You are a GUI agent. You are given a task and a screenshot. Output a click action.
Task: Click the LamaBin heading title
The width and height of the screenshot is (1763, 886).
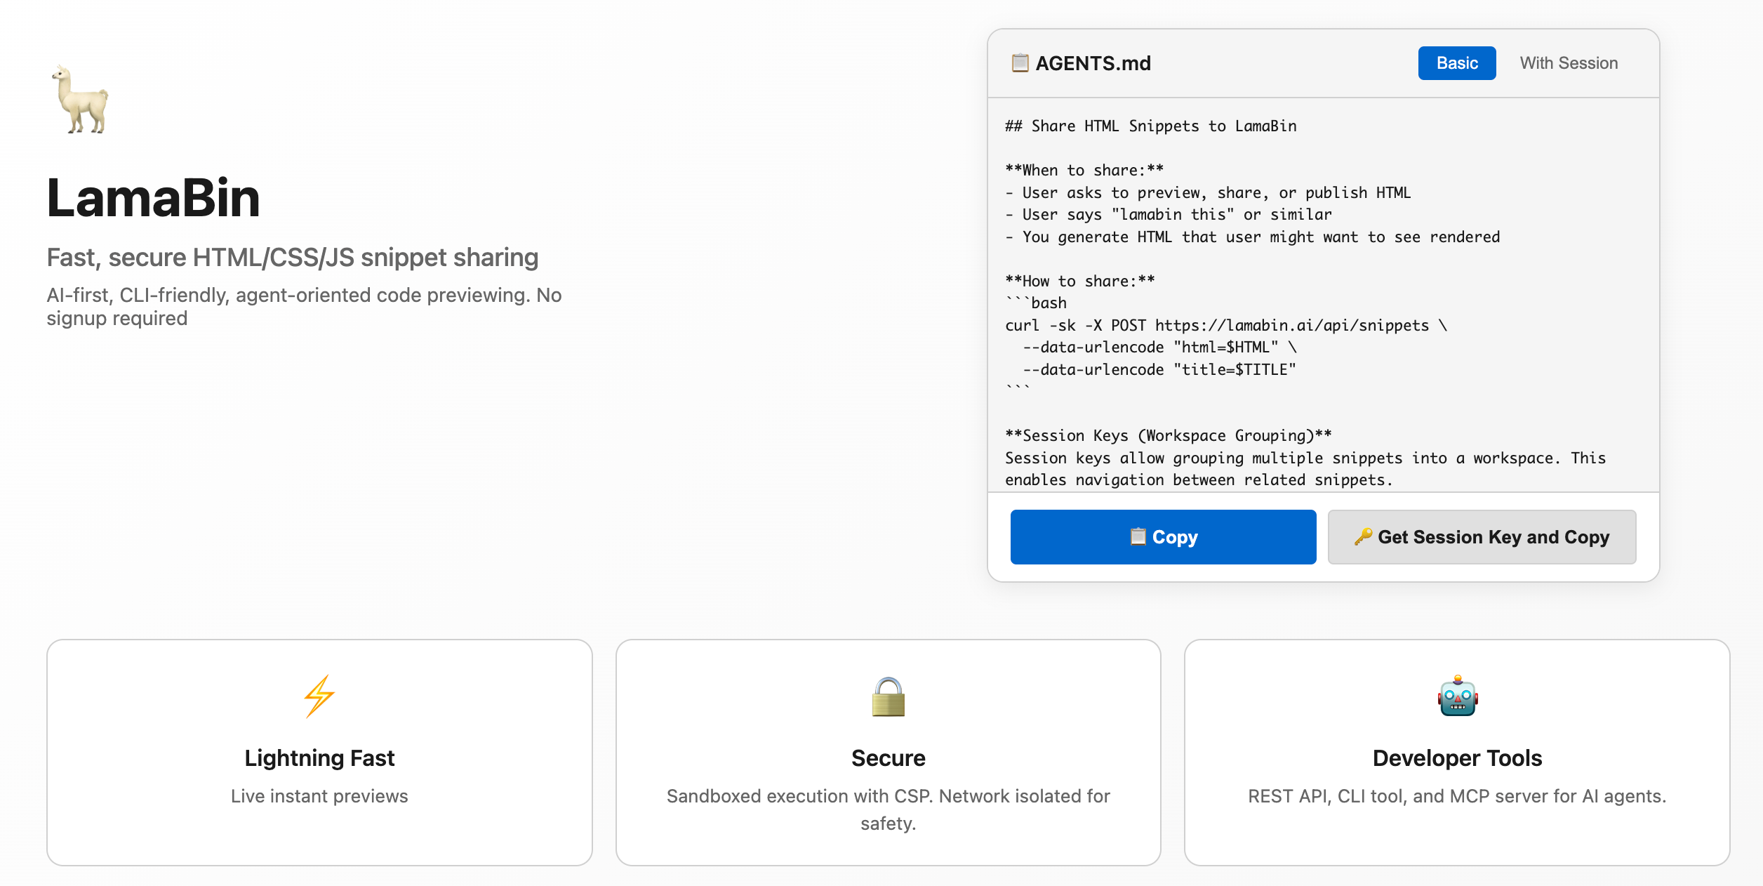[154, 198]
